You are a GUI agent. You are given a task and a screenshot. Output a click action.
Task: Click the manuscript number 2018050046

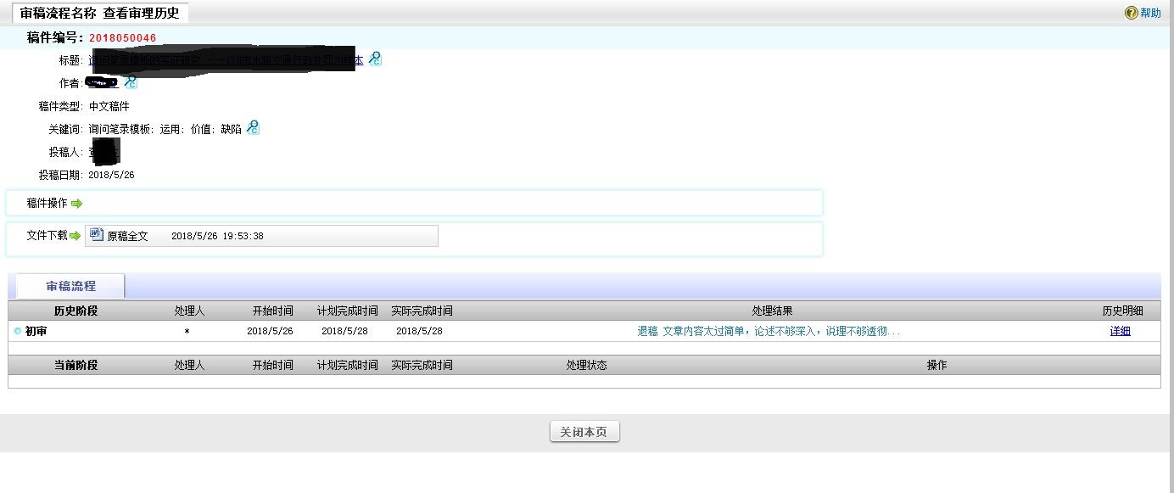123,38
